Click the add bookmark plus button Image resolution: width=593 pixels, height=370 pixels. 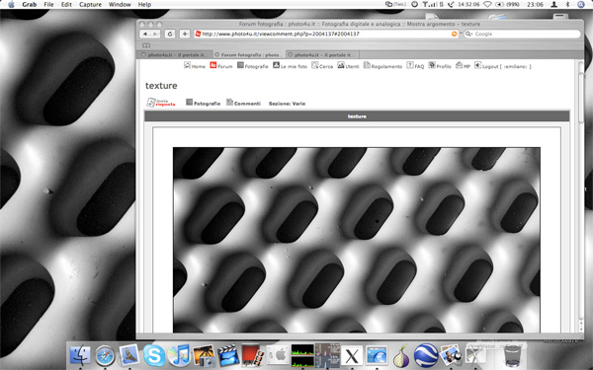(185, 34)
